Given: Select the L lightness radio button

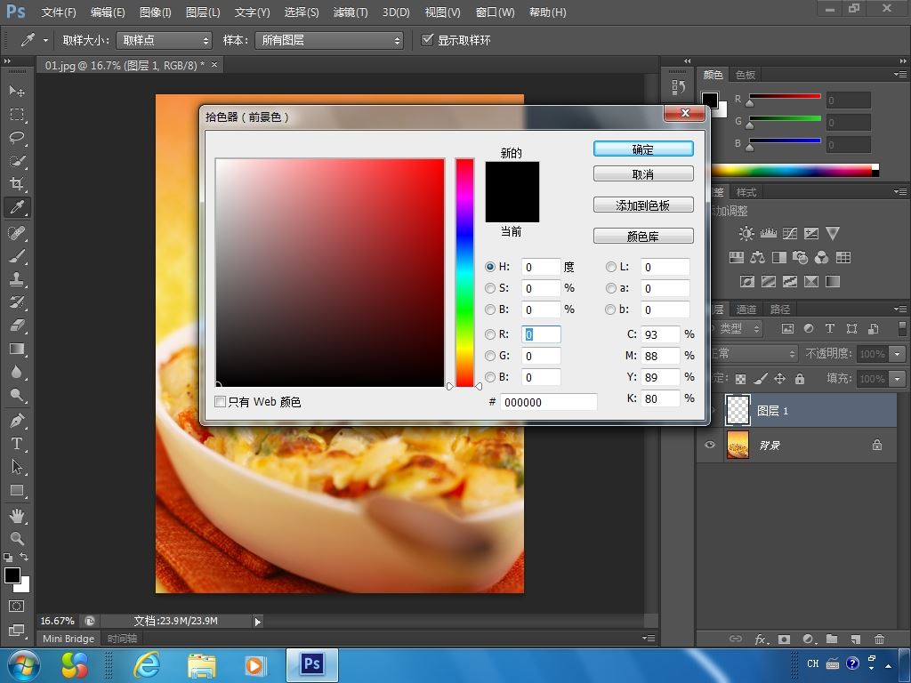Looking at the screenshot, I should coord(610,267).
